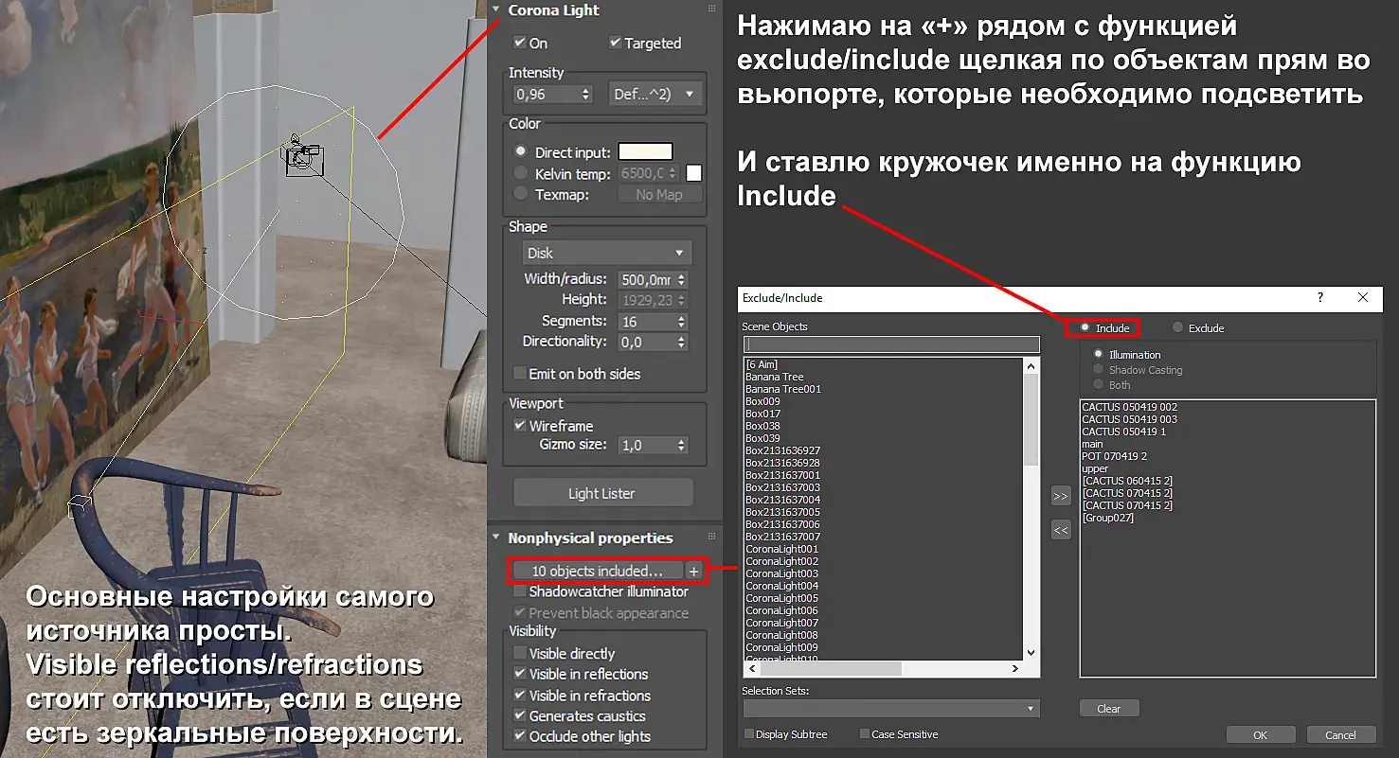Select Box009 in Scene Objects list
1399x758 pixels.
(x=762, y=401)
